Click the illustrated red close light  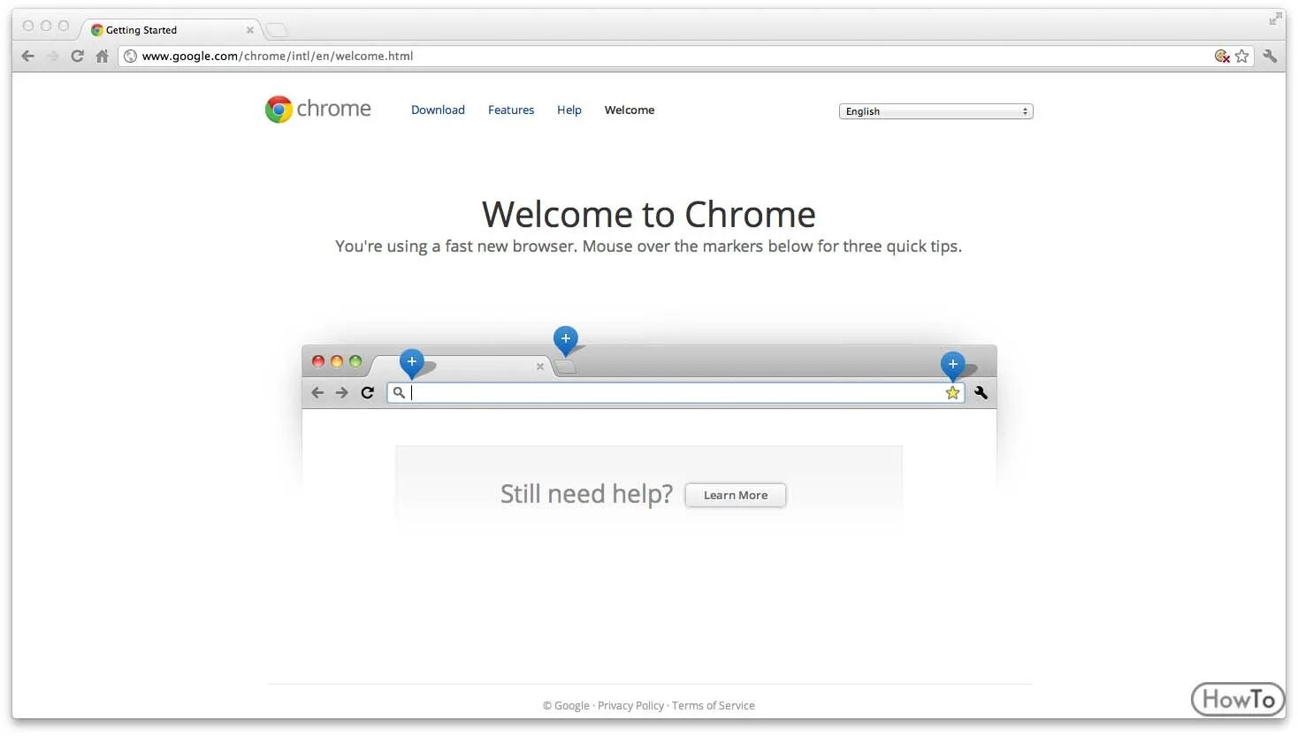click(318, 361)
